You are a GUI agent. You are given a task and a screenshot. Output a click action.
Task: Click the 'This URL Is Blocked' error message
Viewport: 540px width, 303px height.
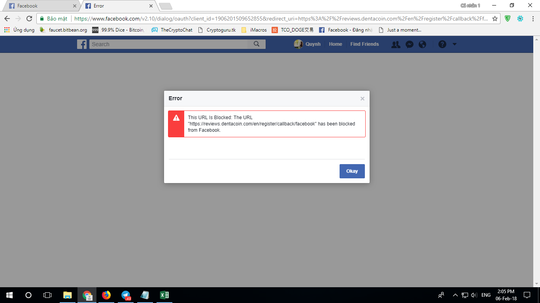(272, 124)
